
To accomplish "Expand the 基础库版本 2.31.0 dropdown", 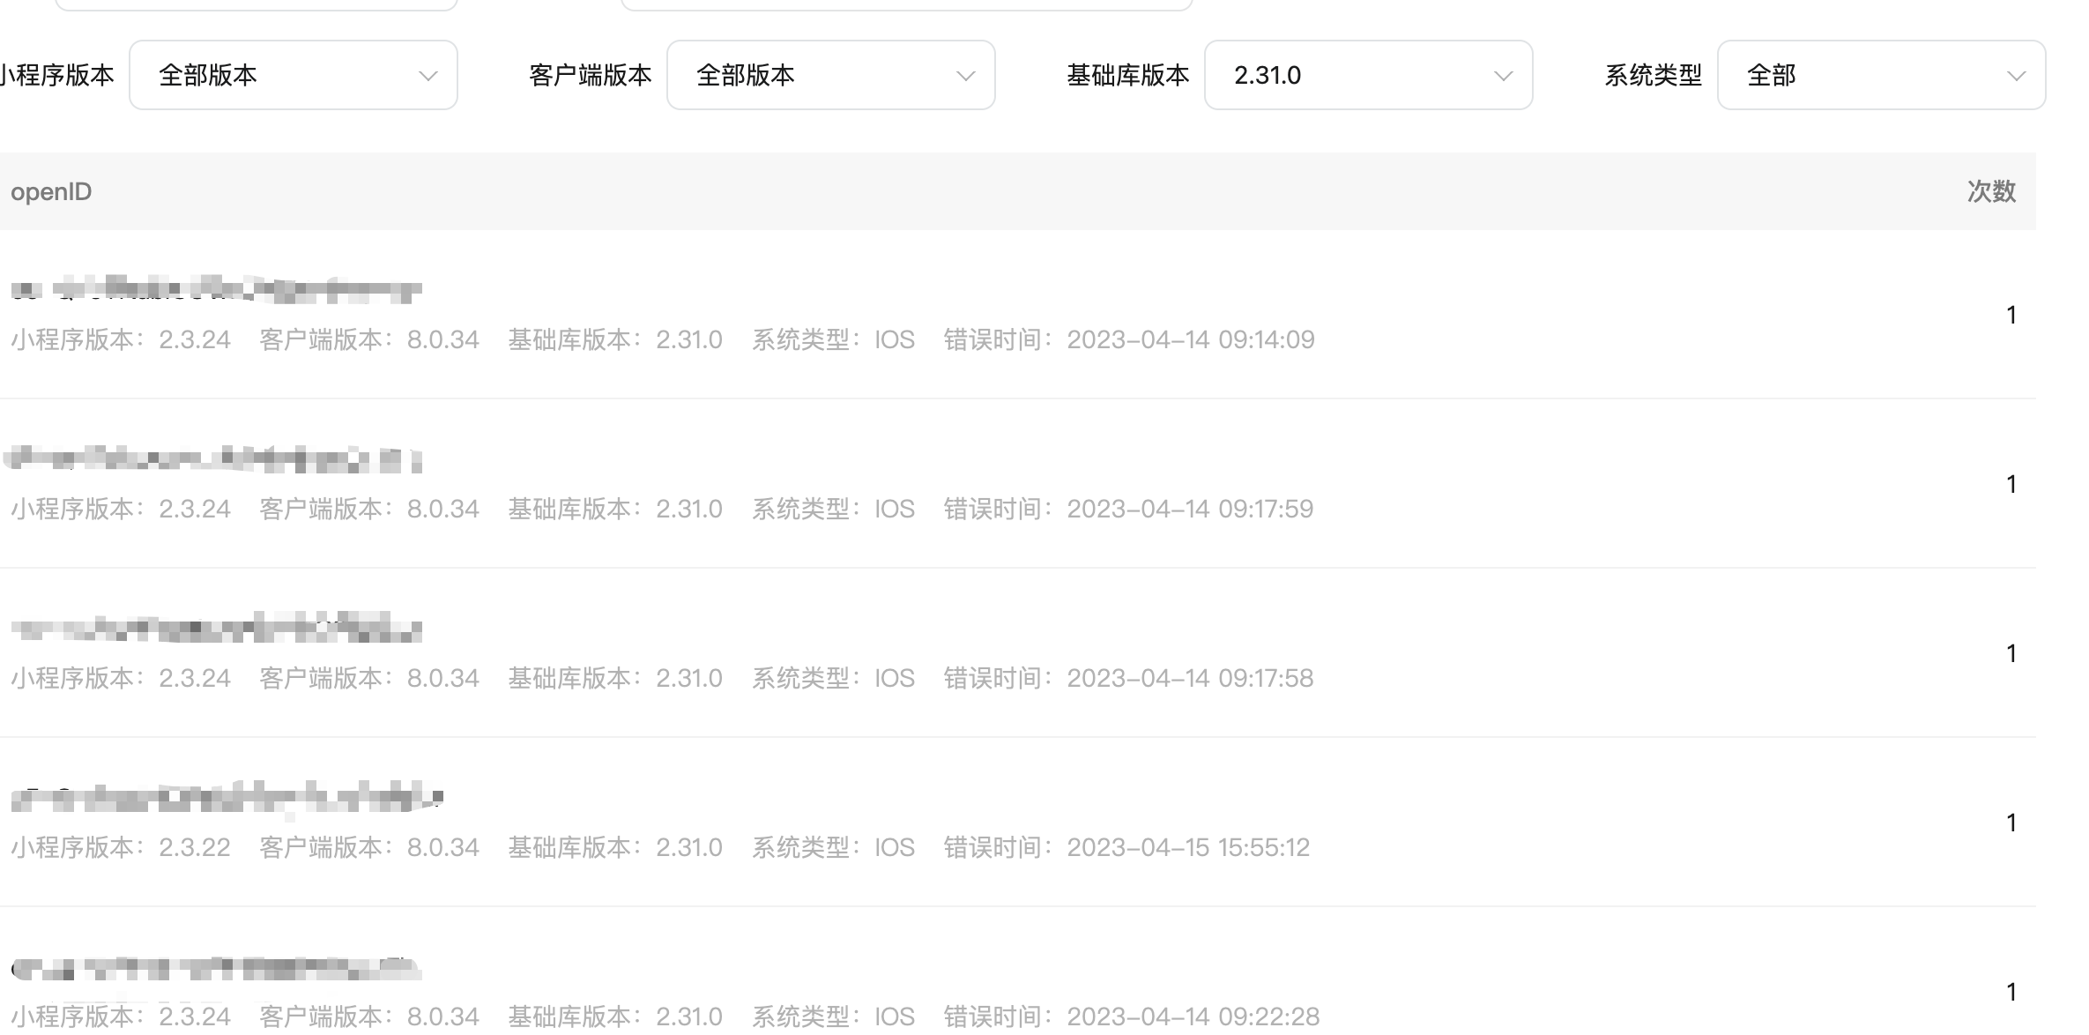I will pos(1368,75).
